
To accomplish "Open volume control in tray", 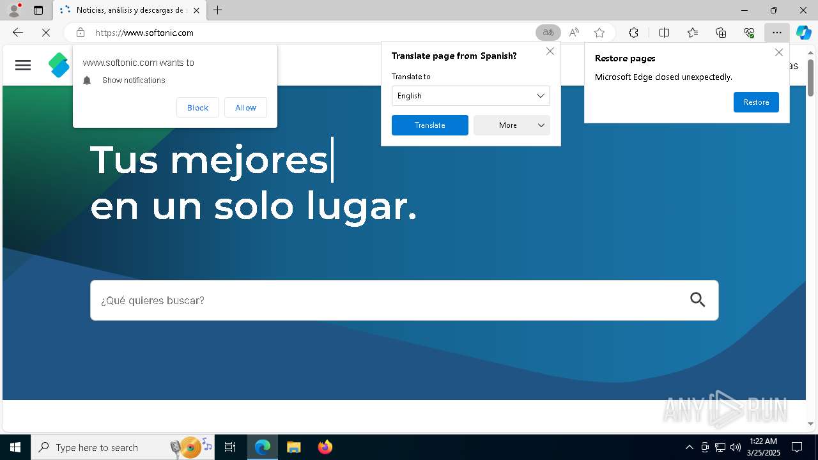I will pos(736,447).
